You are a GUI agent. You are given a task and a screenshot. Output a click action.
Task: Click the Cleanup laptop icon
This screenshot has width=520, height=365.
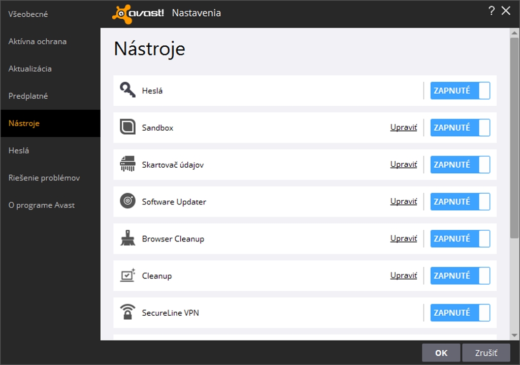127,275
